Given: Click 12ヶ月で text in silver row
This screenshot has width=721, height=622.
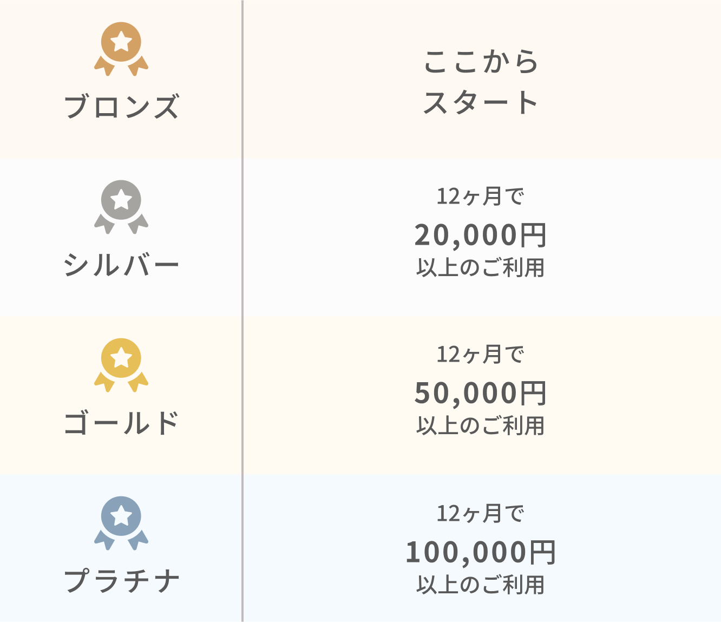Looking at the screenshot, I should [481, 197].
